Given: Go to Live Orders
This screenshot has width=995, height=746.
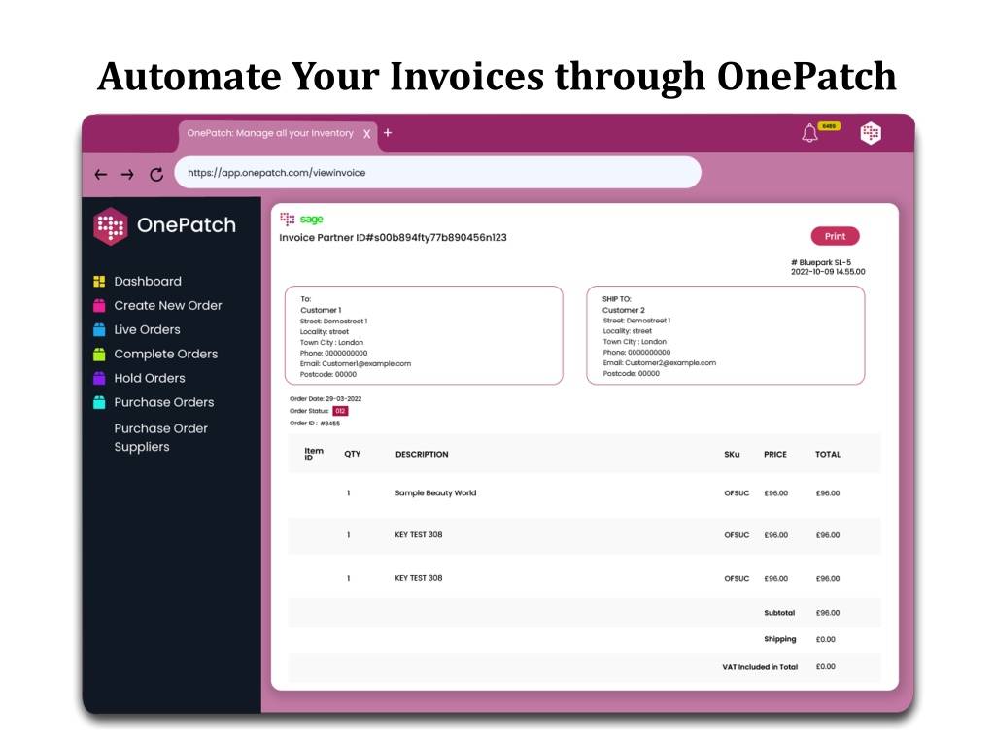Looking at the screenshot, I should [148, 329].
